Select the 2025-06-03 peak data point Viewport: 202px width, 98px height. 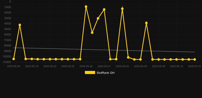click(122, 9)
